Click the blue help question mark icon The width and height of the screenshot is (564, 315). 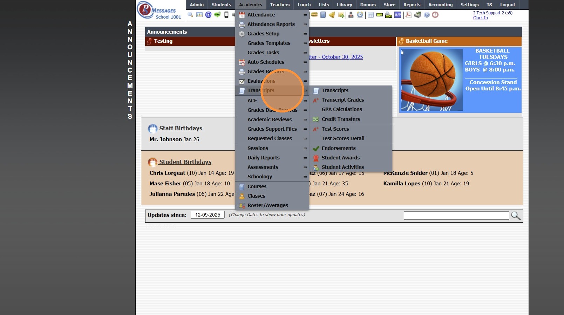click(427, 15)
